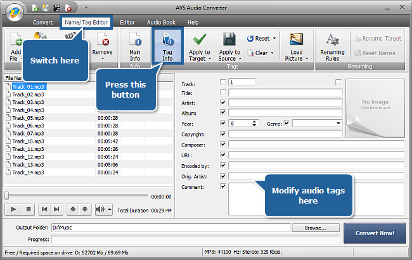The height and width of the screenshot is (260, 412).
Task: Select Track_05.mp3 in file list
Action: pos(28,118)
